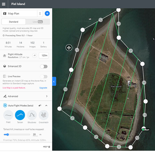The width and height of the screenshot is (155, 152).
Task: Open Map Plan three-dot options
Action: tap(40, 13)
